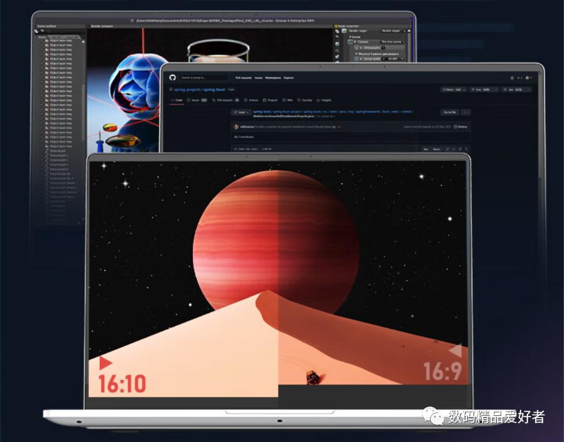Viewport: 564px width, 442px height.
Task: Collapse Physical Camera parameters section
Action: pos(357,54)
